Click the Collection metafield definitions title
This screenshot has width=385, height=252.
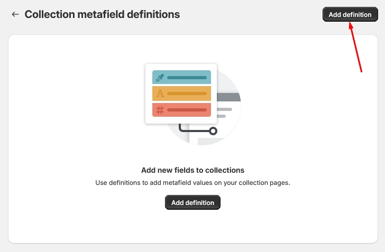coord(102,15)
